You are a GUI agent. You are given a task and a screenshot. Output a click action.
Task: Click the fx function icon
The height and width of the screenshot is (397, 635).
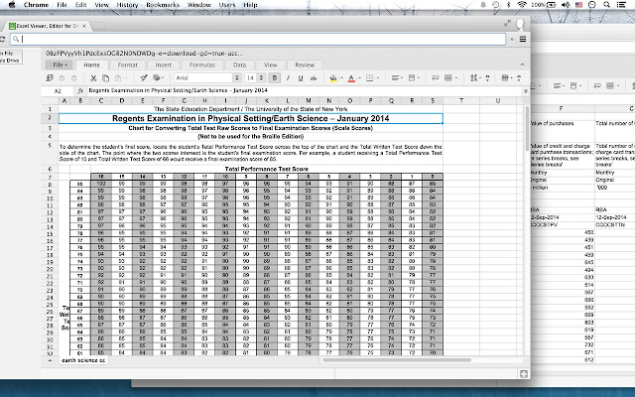(80, 91)
